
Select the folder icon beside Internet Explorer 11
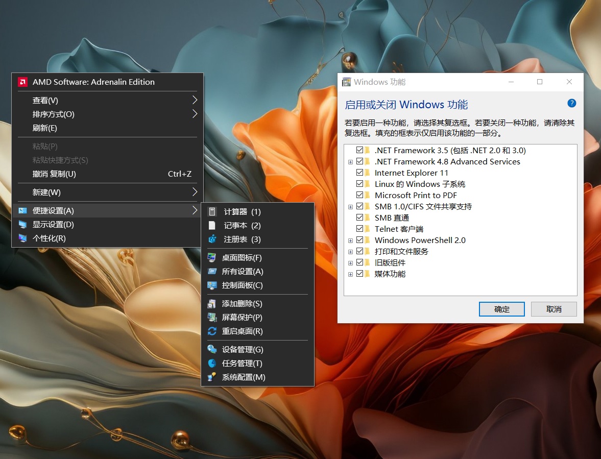(368, 173)
